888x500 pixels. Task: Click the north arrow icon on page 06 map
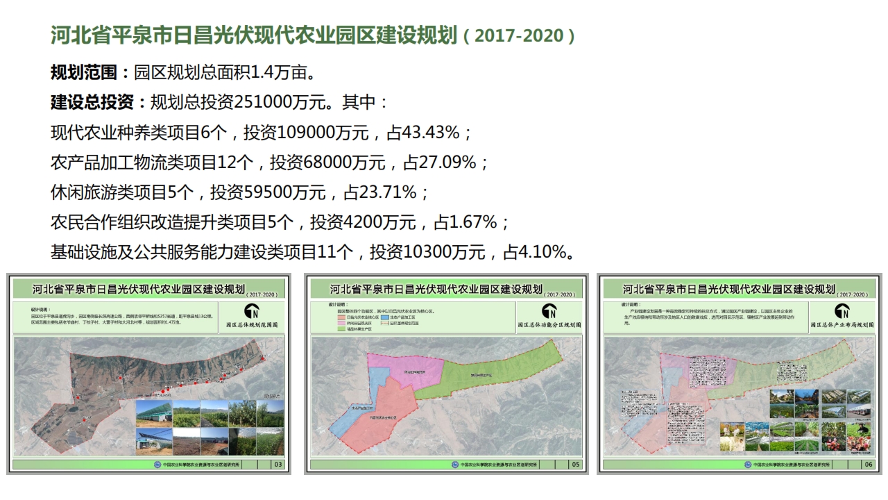pyautogui.click(x=842, y=312)
